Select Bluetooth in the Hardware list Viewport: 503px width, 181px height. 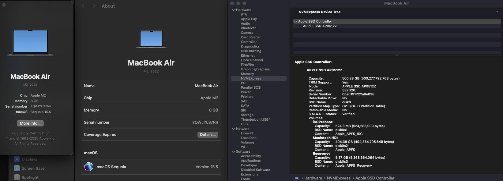[x=249, y=28]
